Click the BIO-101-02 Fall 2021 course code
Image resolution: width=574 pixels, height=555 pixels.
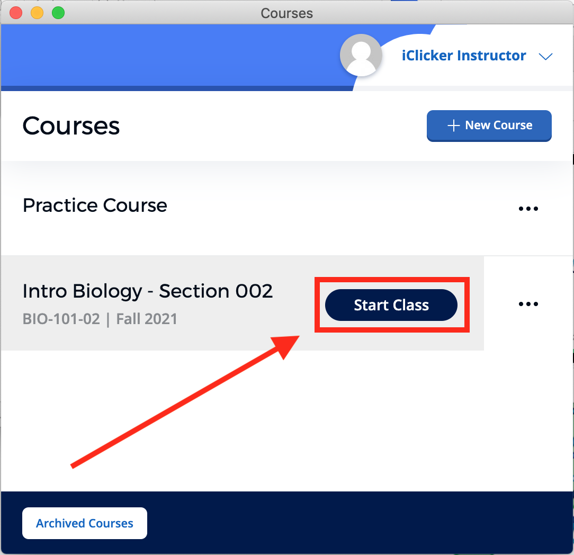click(x=100, y=319)
